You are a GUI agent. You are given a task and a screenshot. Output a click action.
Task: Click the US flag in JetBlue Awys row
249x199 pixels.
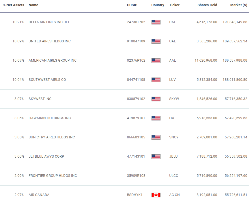point(156,156)
